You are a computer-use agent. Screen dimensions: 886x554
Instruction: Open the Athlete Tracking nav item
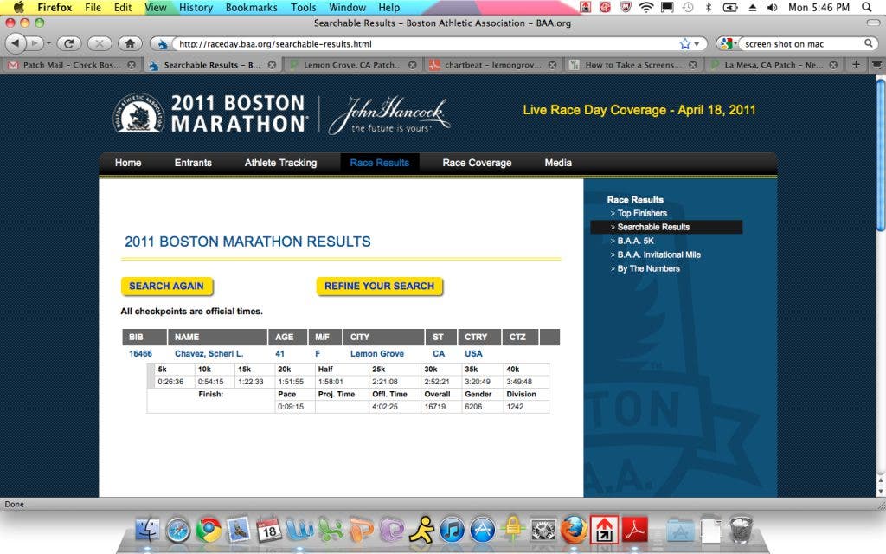coord(281,163)
